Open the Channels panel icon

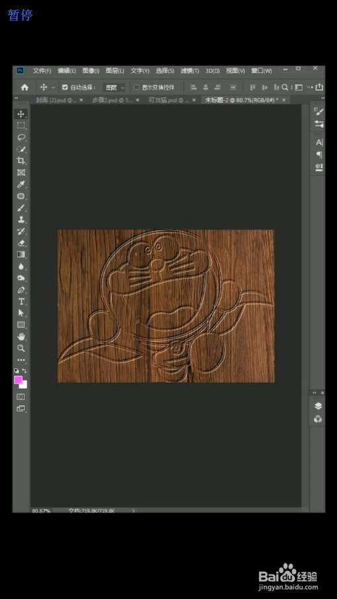click(x=318, y=419)
